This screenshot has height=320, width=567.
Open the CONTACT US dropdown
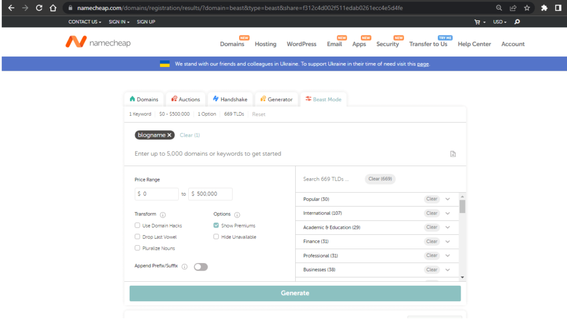coord(85,22)
